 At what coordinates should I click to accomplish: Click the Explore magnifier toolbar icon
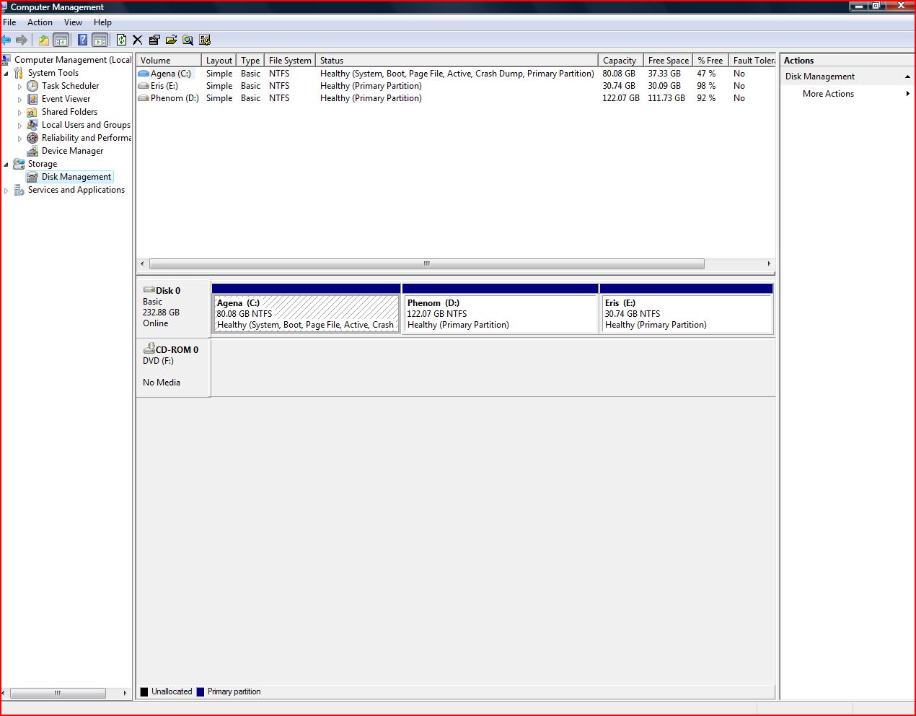(x=188, y=40)
